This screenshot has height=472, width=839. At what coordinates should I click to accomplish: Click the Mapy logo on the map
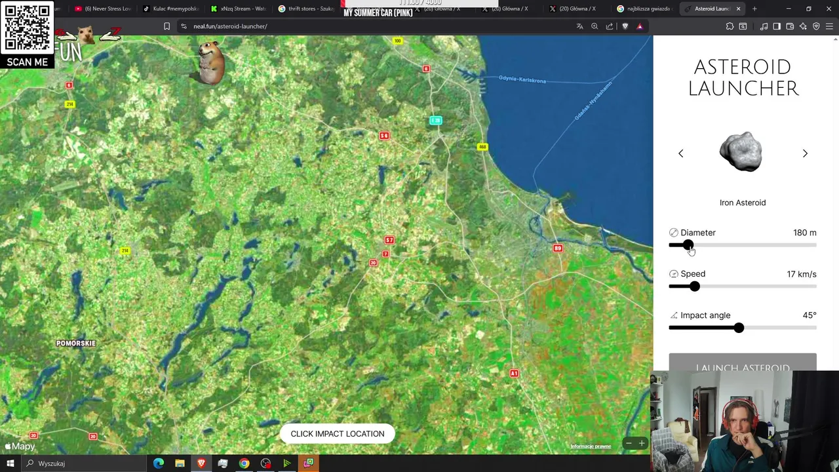point(20,446)
